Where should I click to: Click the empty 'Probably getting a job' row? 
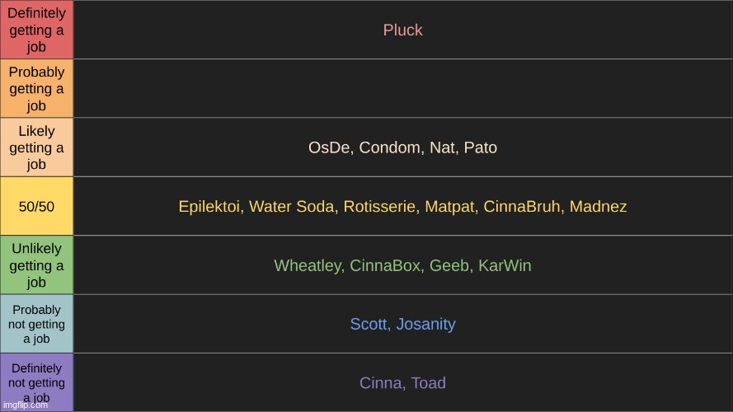coord(403,88)
